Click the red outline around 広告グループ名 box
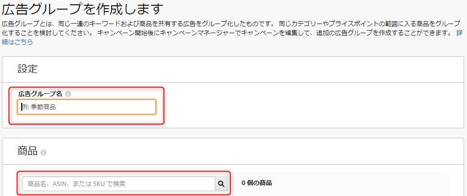The image size is (467, 196). [x=87, y=87]
